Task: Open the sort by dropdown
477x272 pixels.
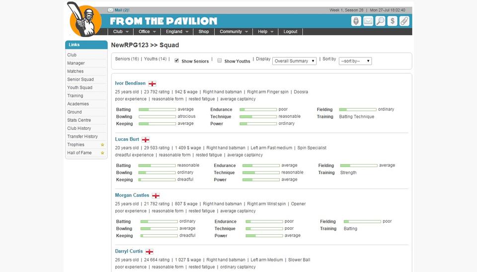Action: (355, 61)
